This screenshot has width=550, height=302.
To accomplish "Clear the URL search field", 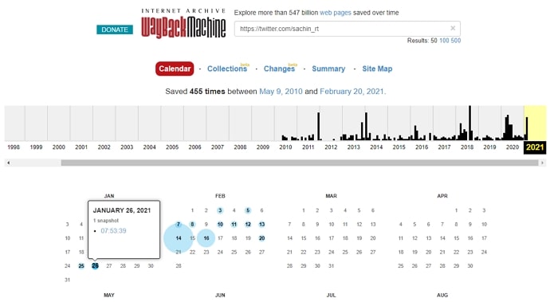I will (x=453, y=29).
